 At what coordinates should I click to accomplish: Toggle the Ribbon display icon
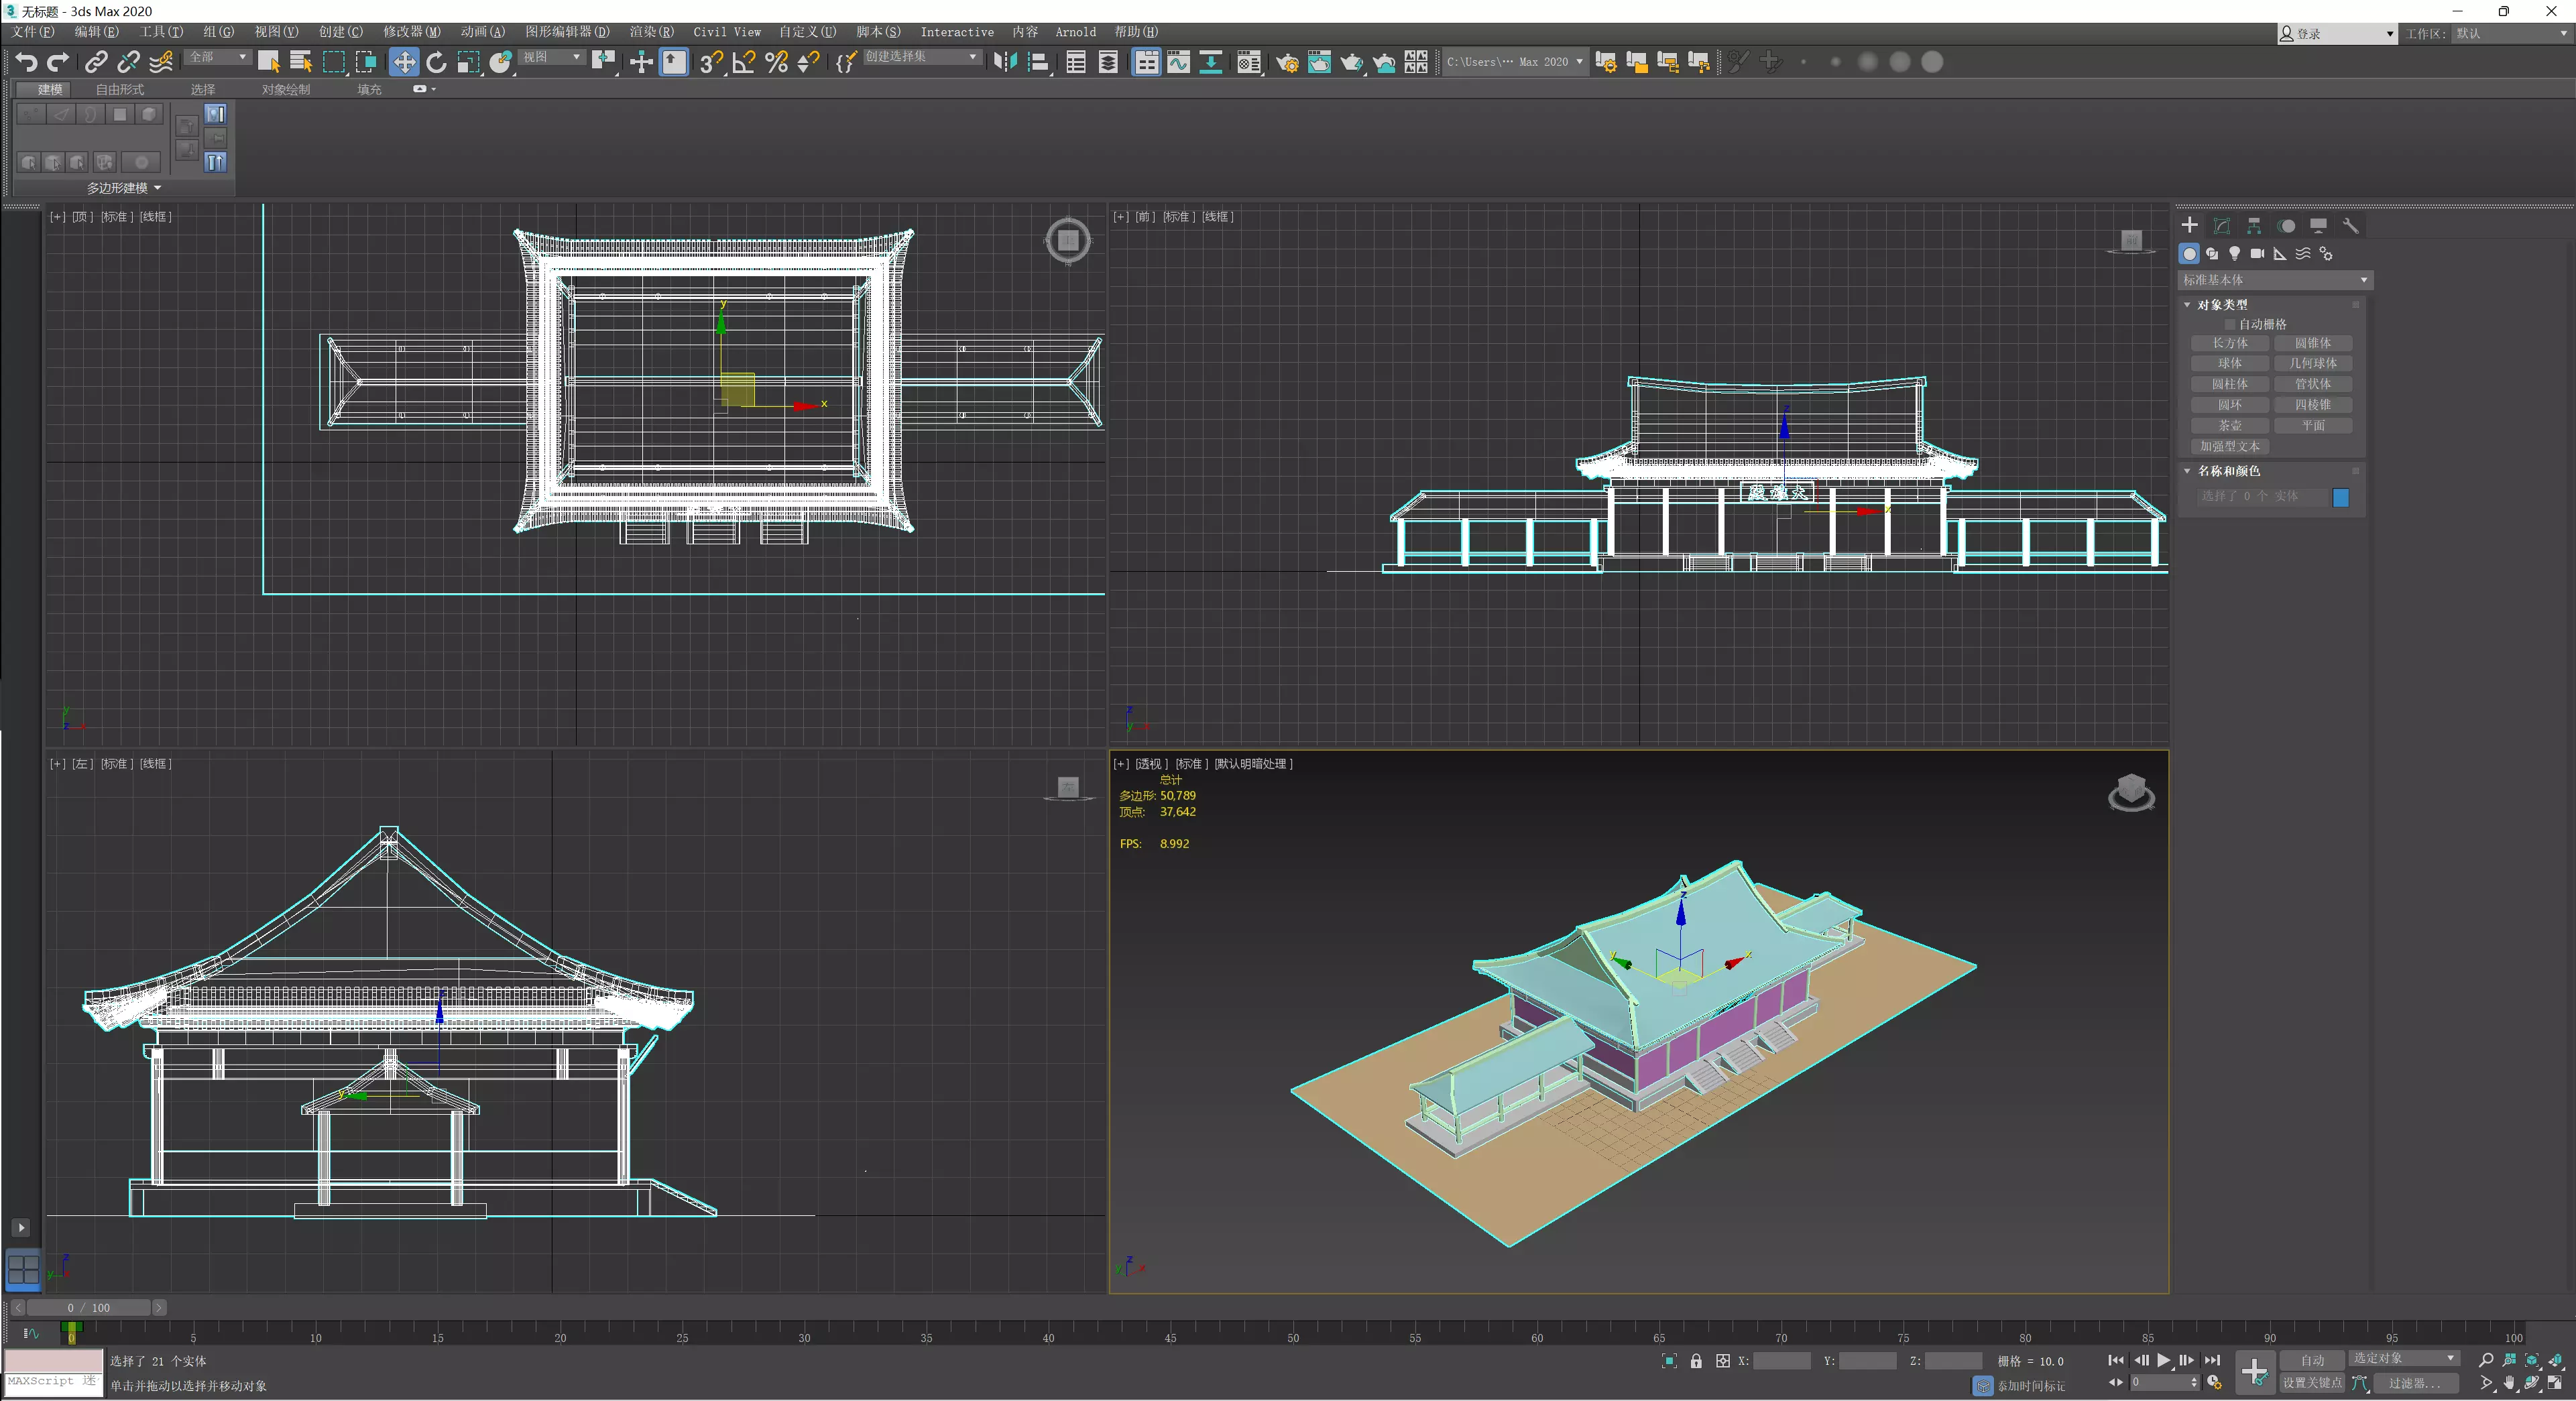[1146, 62]
